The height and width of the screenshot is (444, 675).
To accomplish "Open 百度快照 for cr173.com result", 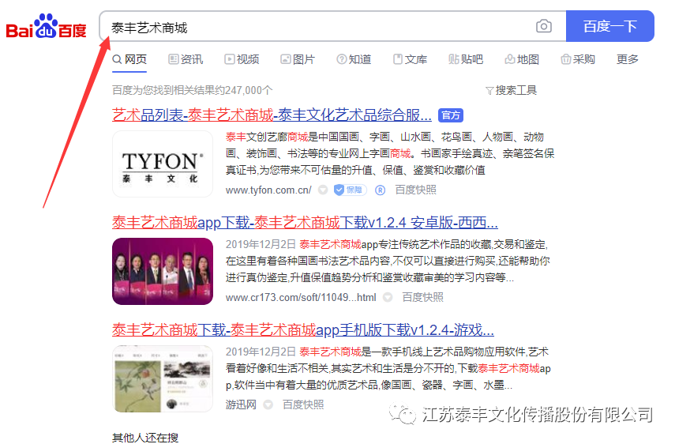I will (x=422, y=298).
